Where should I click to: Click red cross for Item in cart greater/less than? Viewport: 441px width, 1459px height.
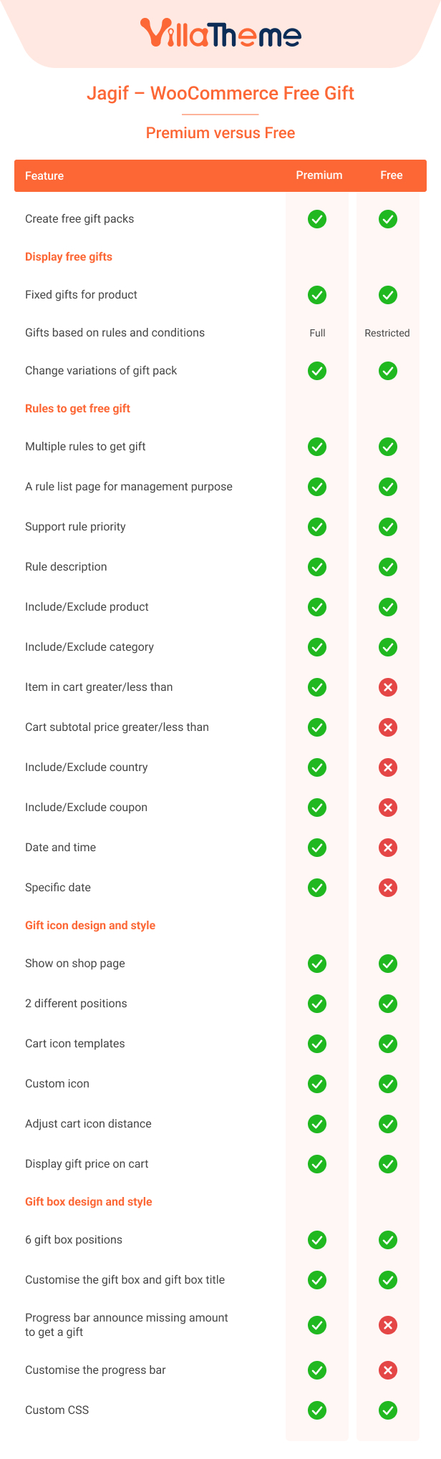point(388,687)
